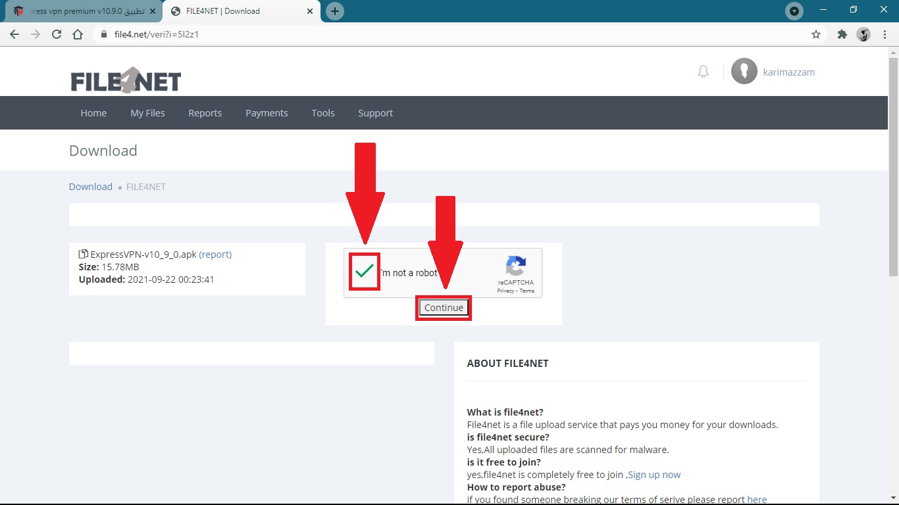
Task: Open new browser tab
Action: tap(335, 11)
